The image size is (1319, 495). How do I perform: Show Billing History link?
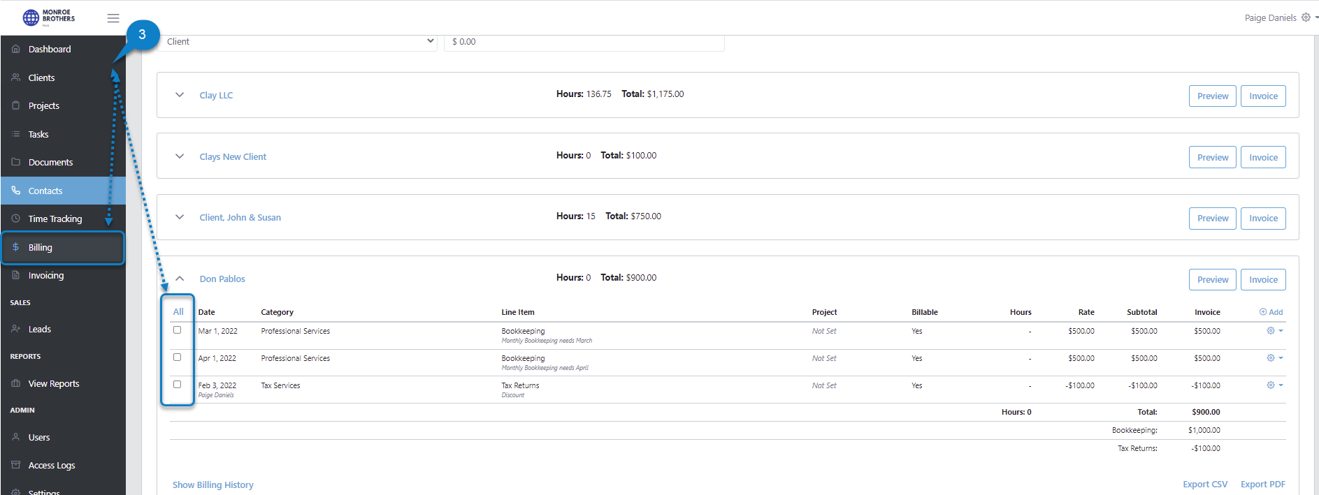(x=213, y=485)
